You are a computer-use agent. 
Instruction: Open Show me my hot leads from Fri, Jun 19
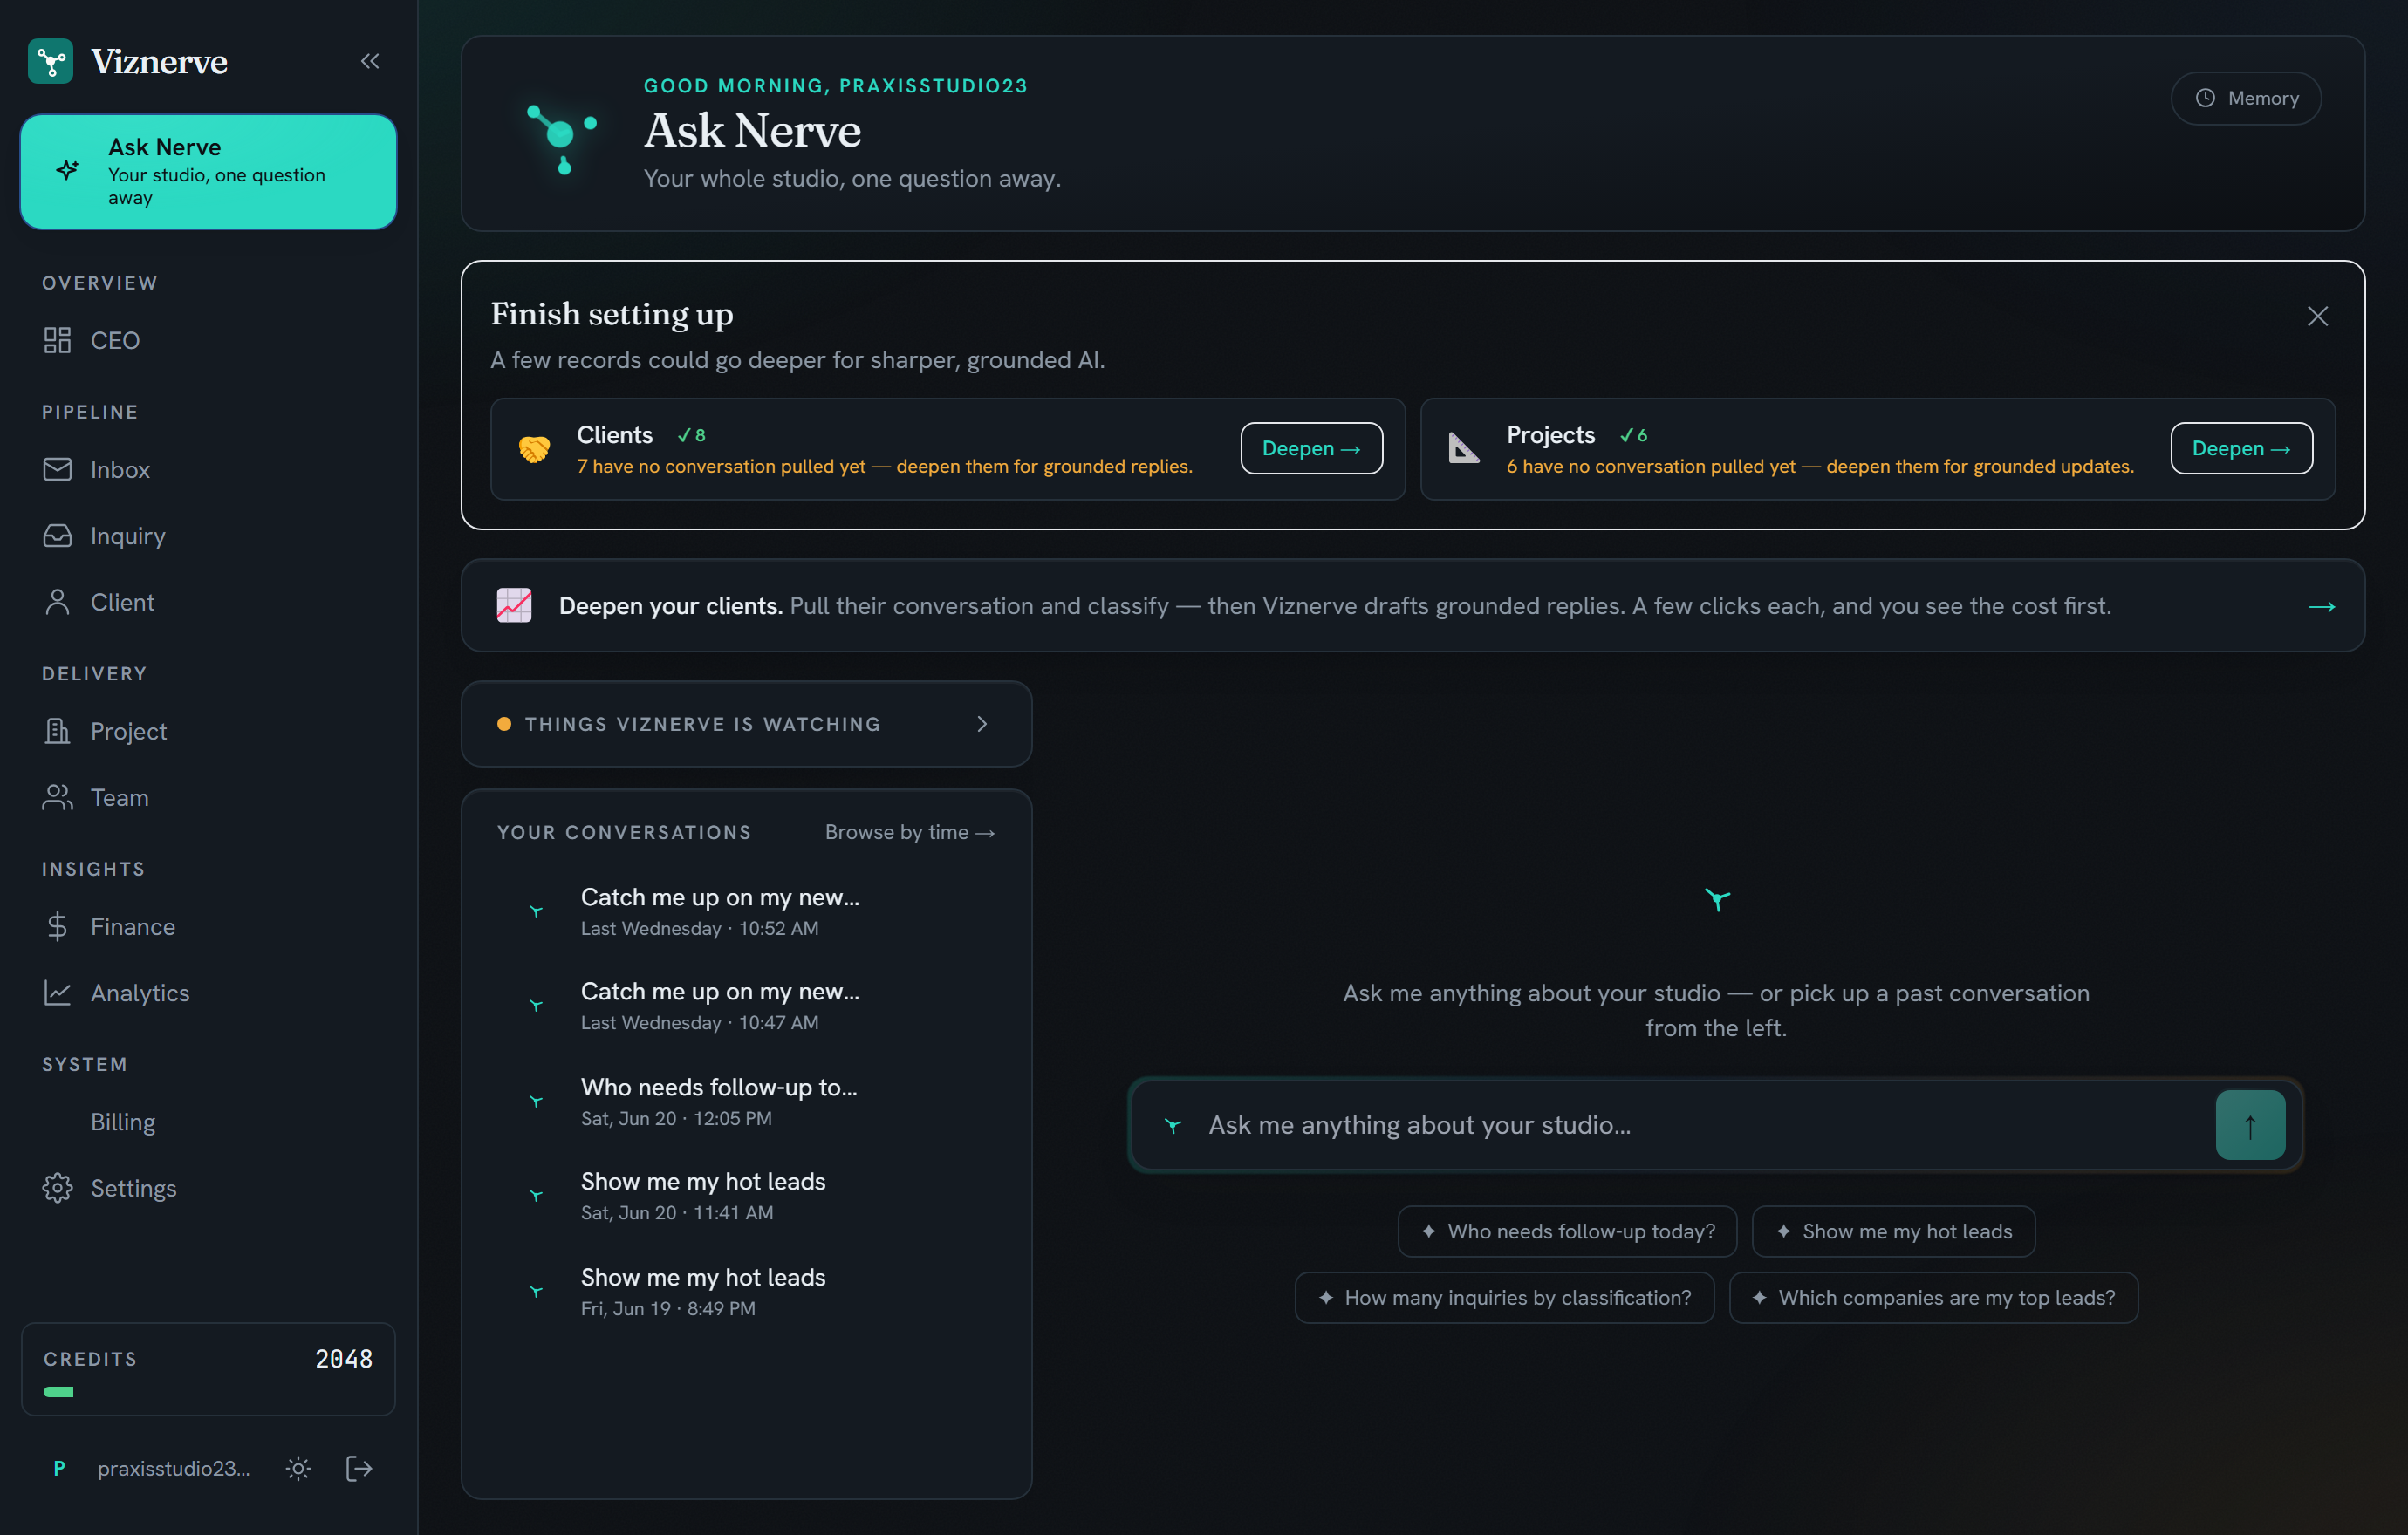(x=746, y=1291)
